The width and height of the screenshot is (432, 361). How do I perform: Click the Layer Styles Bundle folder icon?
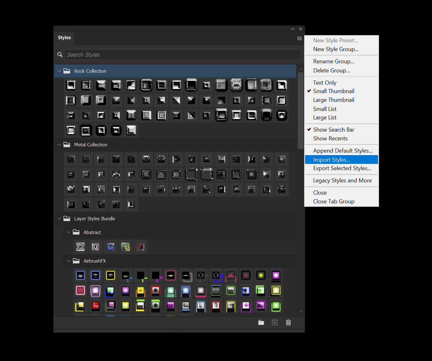(67, 218)
